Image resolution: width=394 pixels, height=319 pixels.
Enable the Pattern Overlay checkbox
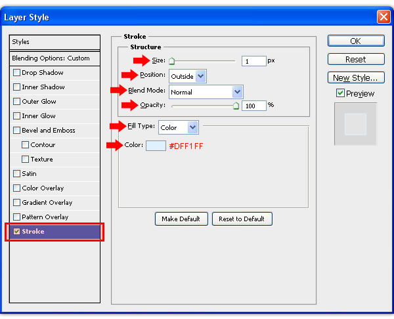point(16,217)
